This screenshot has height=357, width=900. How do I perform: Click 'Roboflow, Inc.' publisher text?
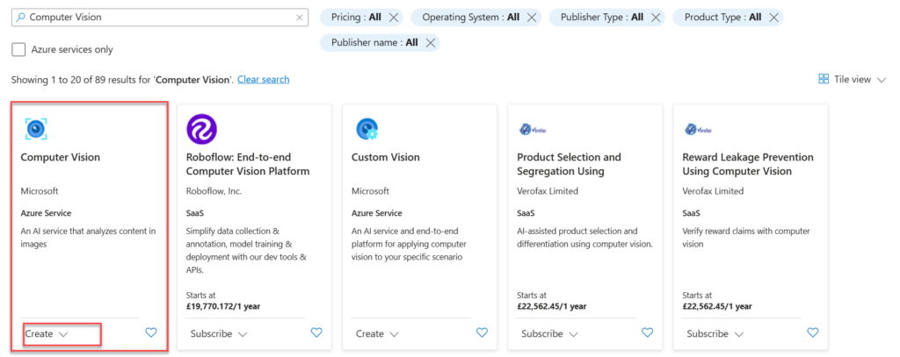[x=214, y=191]
